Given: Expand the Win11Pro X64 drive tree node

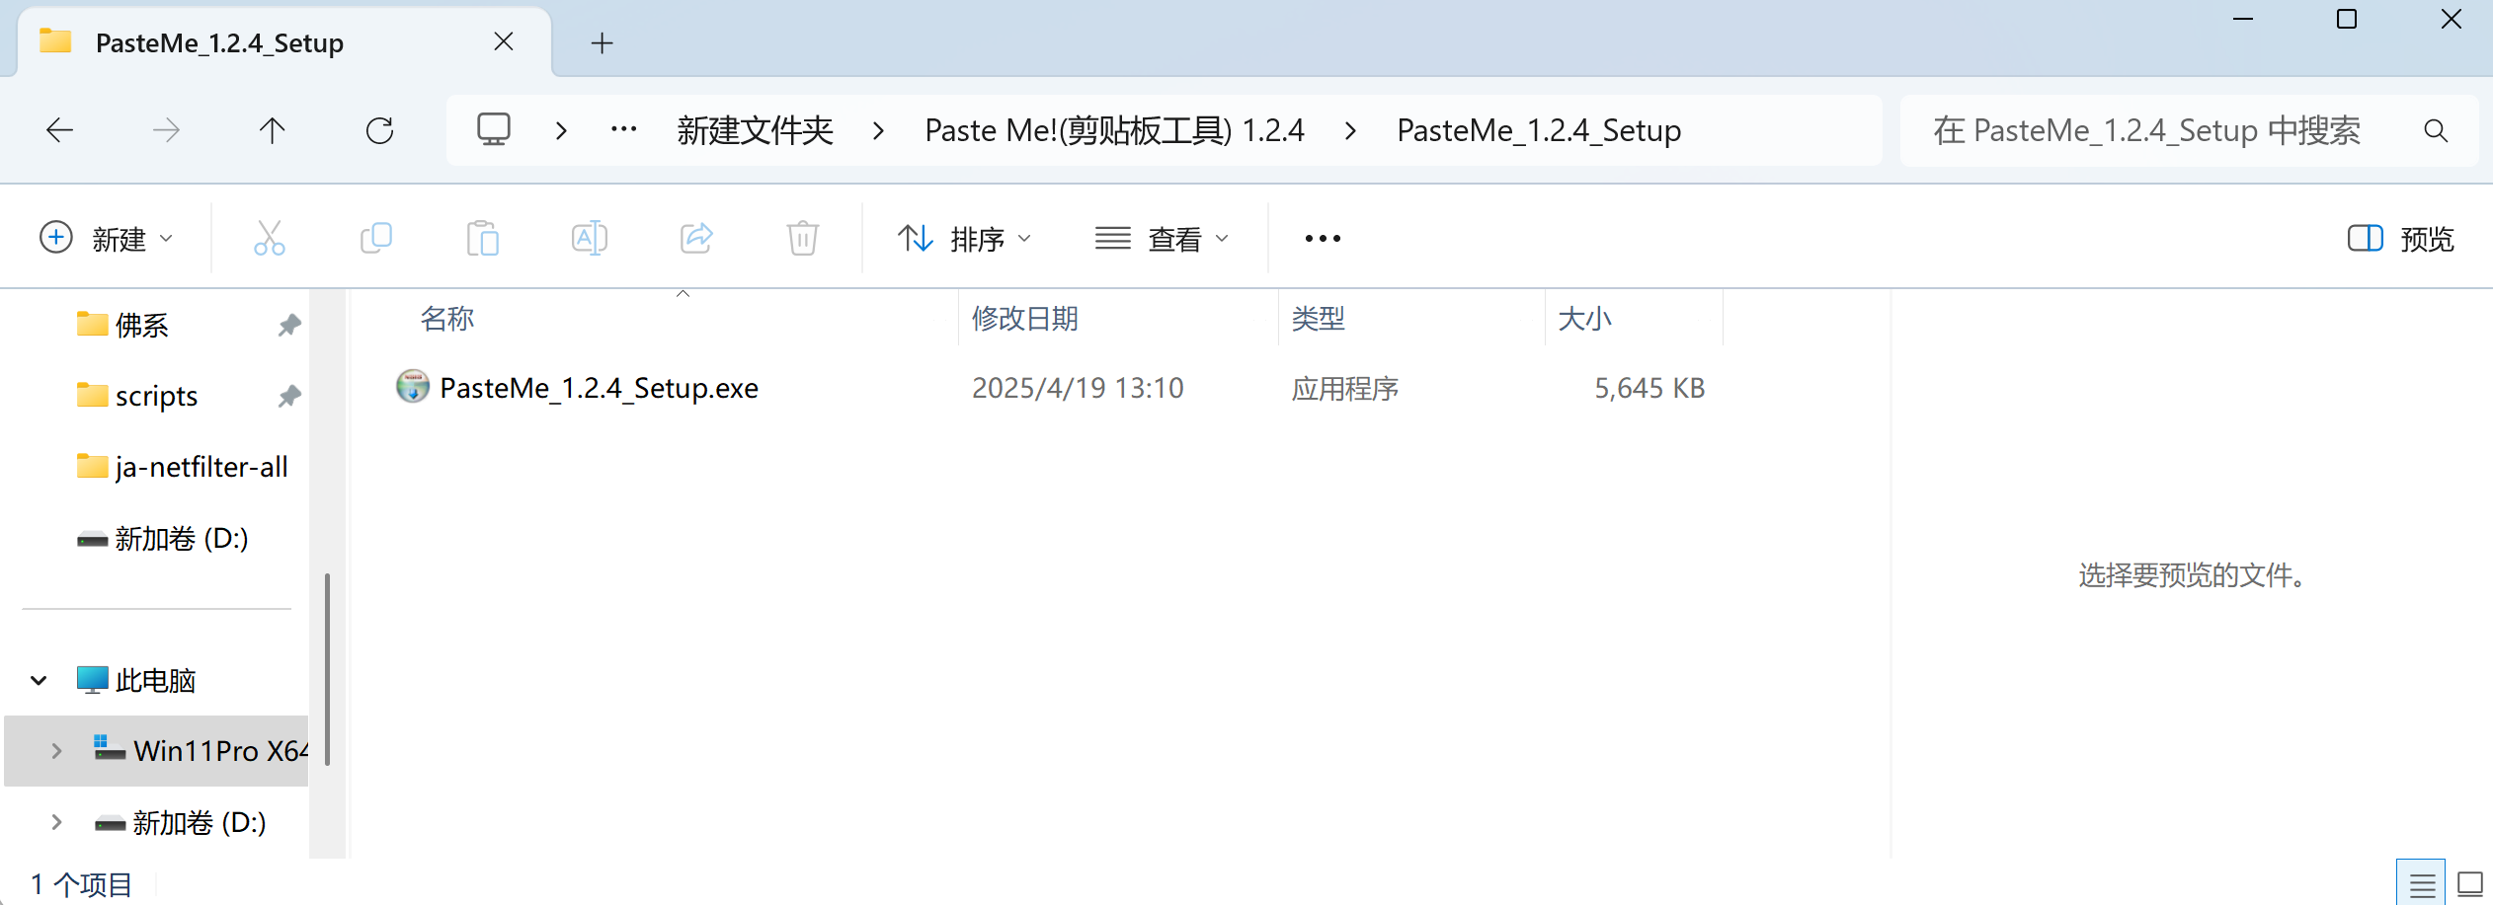Looking at the screenshot, I should pos(56,751).
